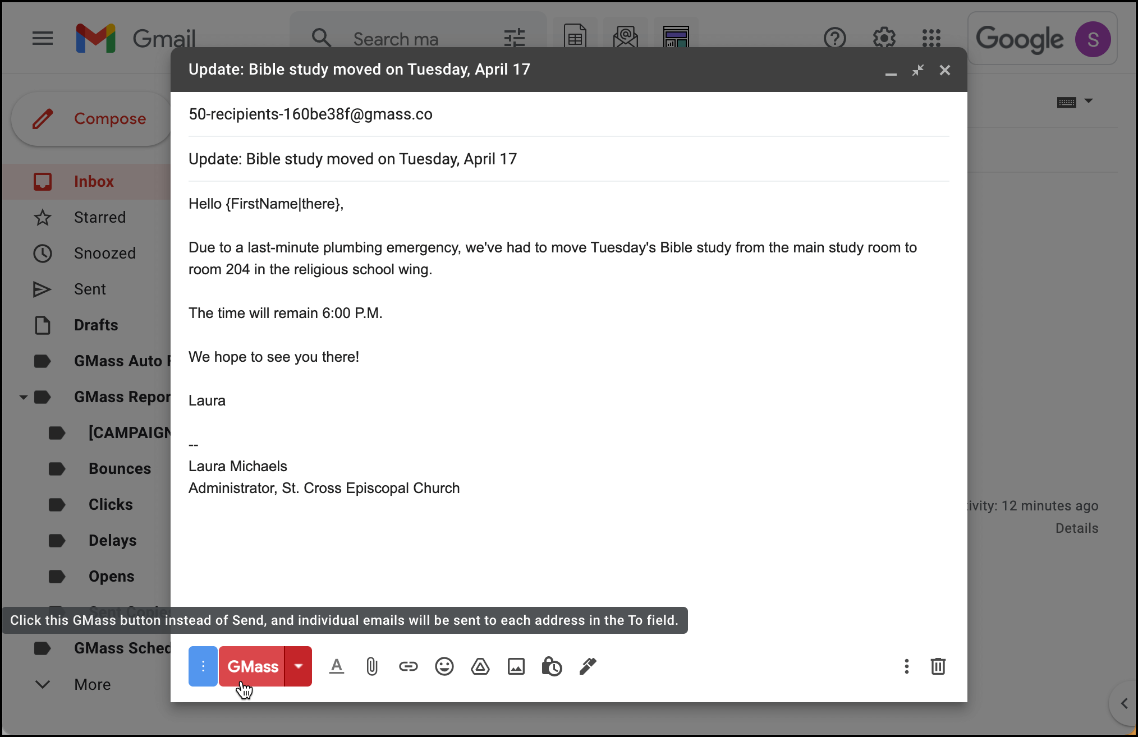Image resolution: width=1138 pixels, height=737 pixels.
Task: Toggle confidential mode lock-clock icon
Action: pos(552,666)
